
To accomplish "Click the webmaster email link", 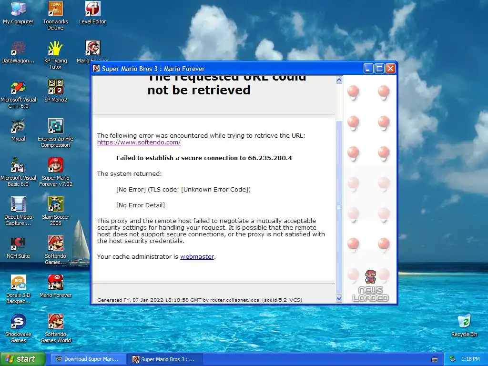I will coord(197,257).
